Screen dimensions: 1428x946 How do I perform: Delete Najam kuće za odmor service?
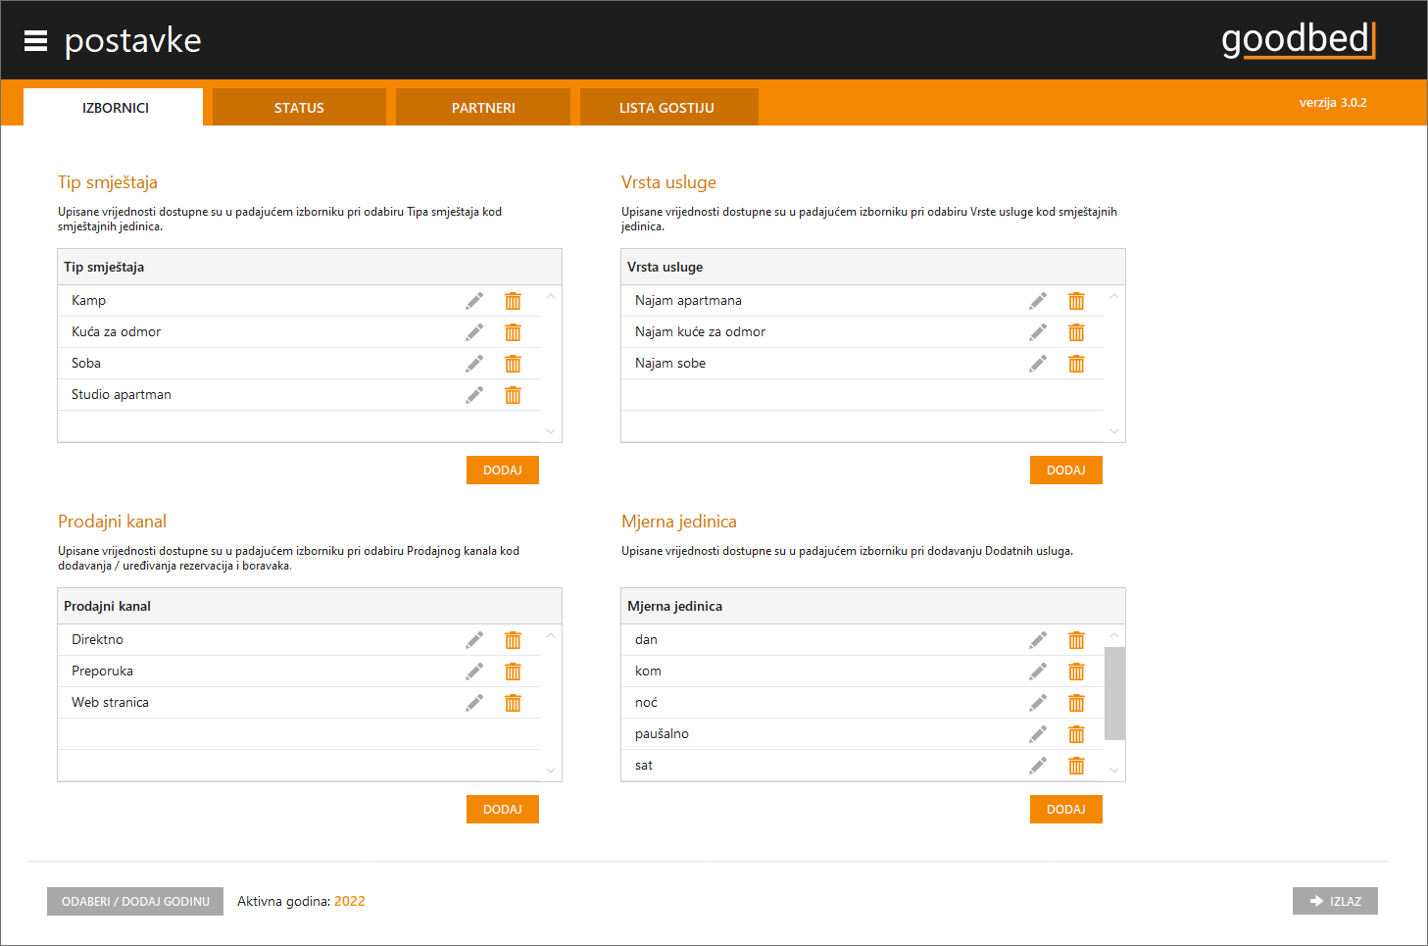tap(1076, 332)
